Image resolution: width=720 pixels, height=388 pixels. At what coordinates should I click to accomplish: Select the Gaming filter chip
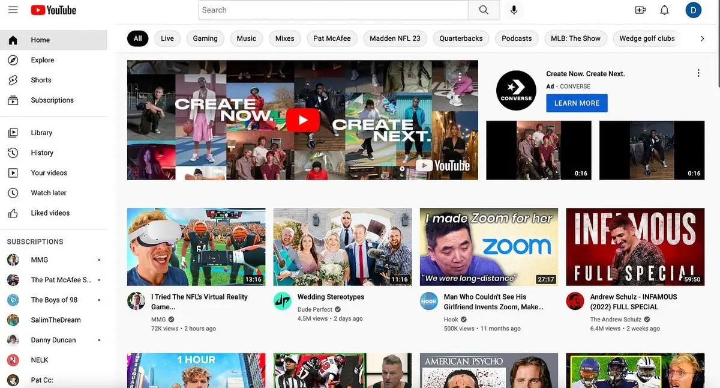pos(205,38)
